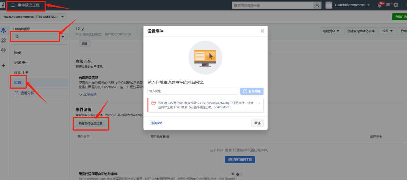Click the plus icon in left rail
This screenshot has height=180, width=407.
coord(4,65)
